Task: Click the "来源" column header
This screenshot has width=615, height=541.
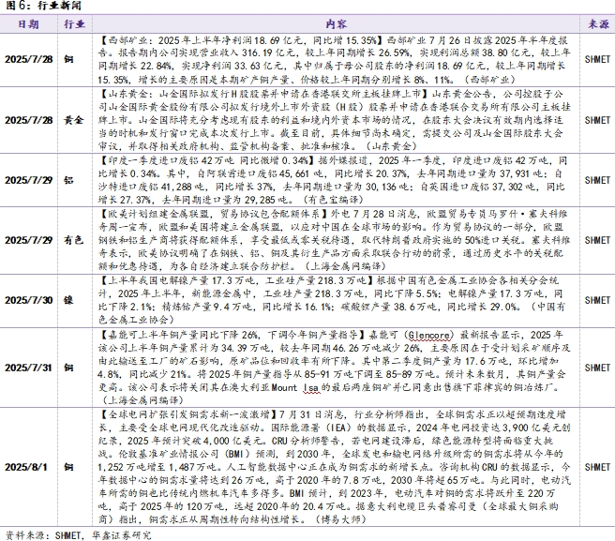Action: [598, 24]
